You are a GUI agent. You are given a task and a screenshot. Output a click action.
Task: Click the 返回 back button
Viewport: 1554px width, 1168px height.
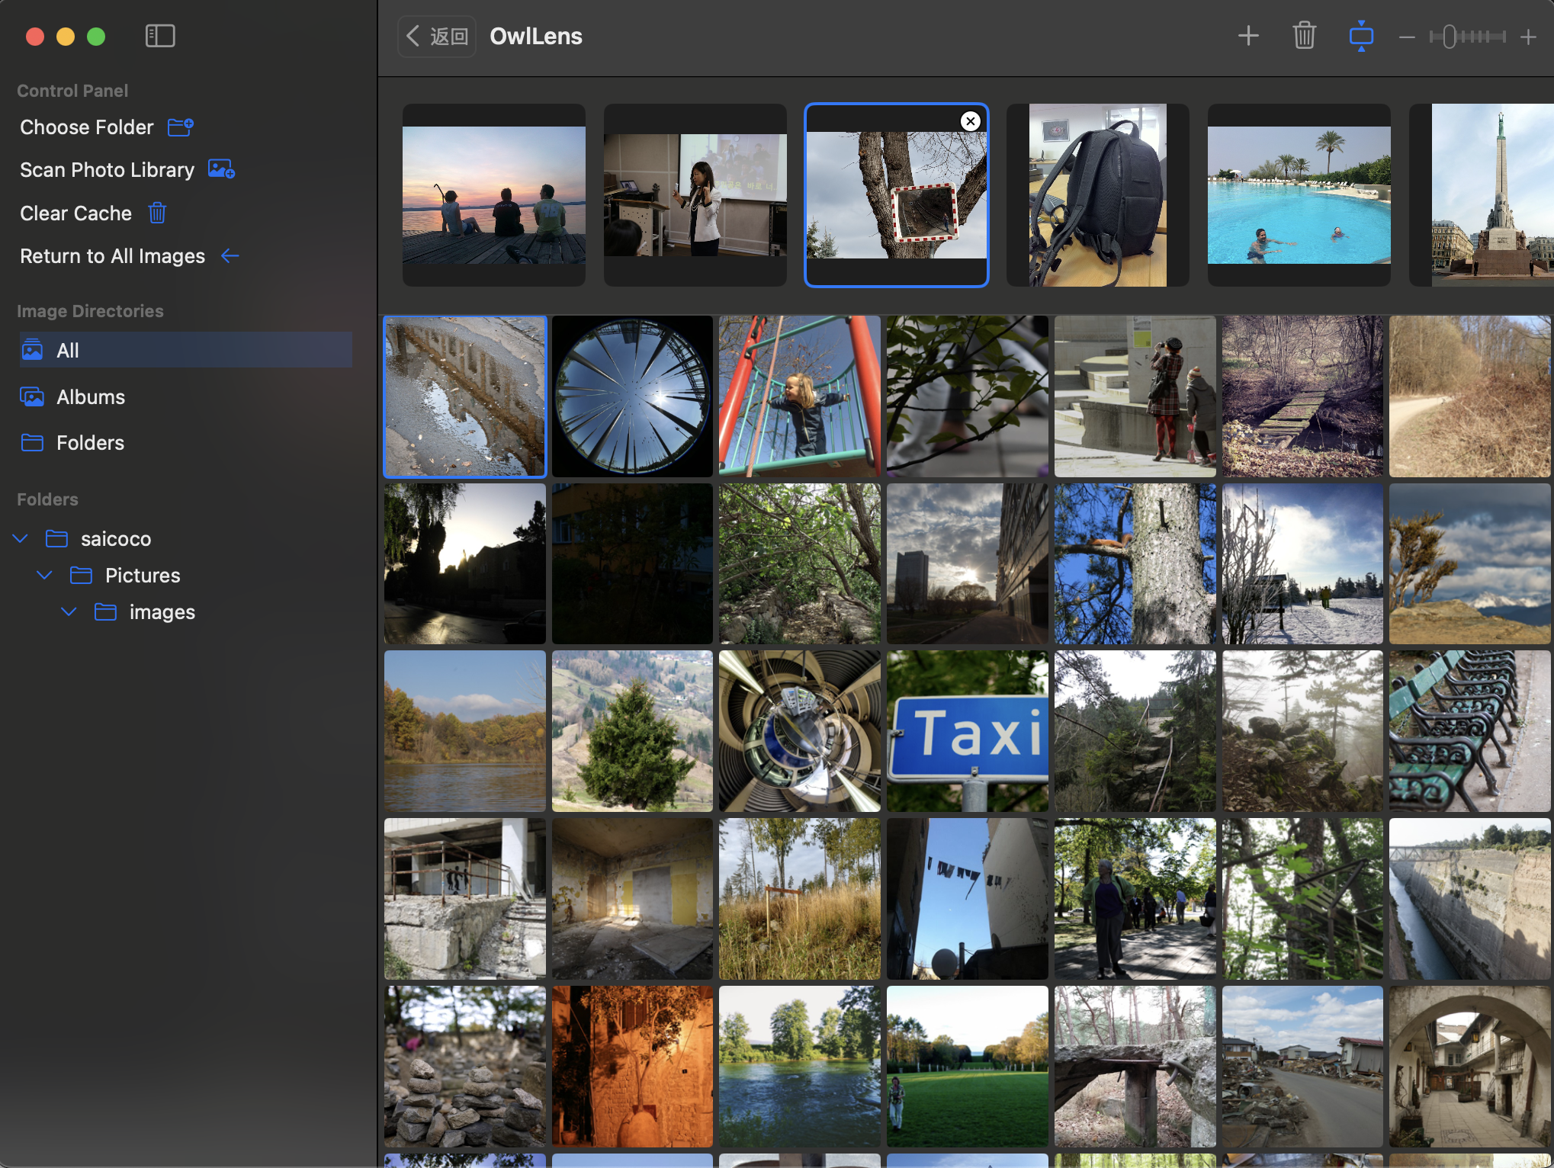tap(437, 37)
